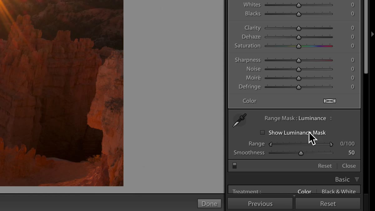The height and width of the screenshot is (211, 375).
Task: Select the luminance range eyedropper tool
Action: click(x=240, y=120)
